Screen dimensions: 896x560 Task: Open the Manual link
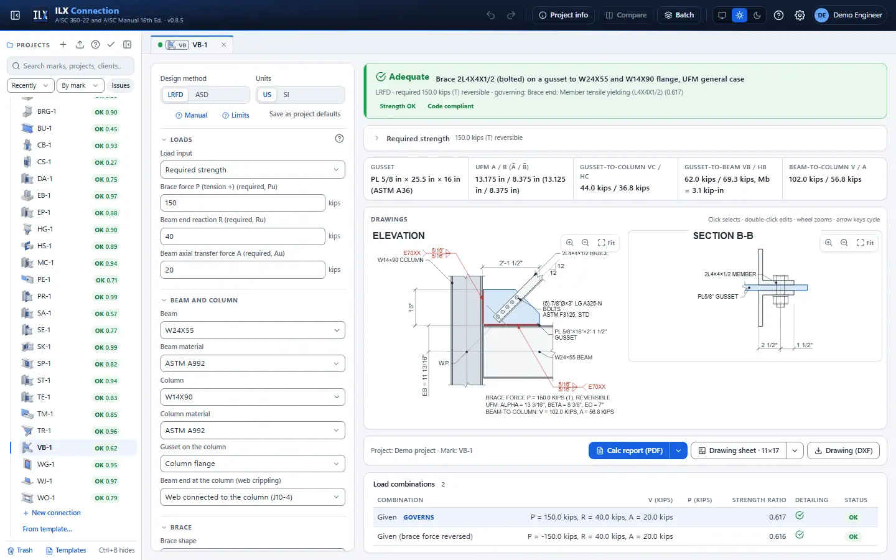click(x=191, y=115)
